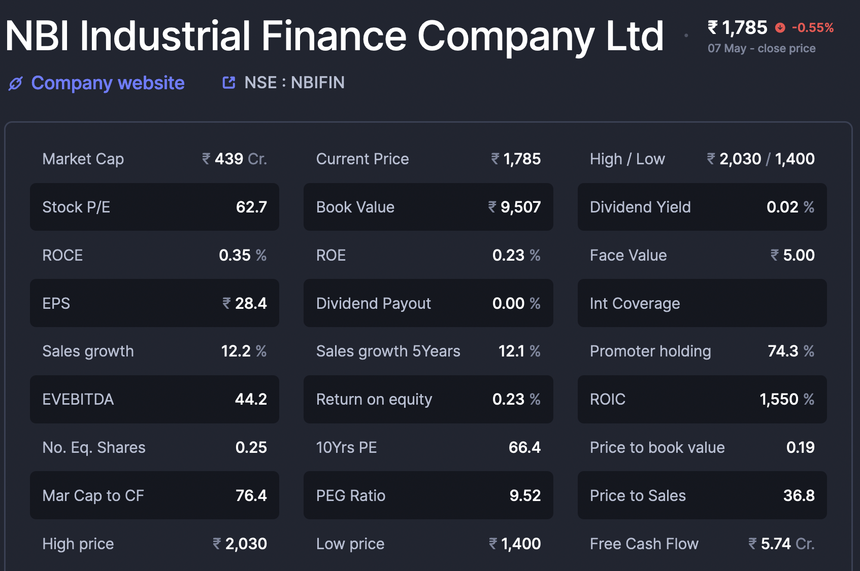
Task: Click the Promoter holding value 74.3 %
Action: tap(791, 351)
